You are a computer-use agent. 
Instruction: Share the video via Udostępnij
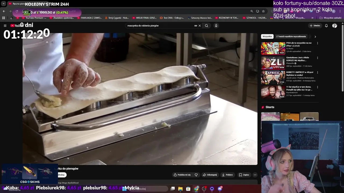210,175
